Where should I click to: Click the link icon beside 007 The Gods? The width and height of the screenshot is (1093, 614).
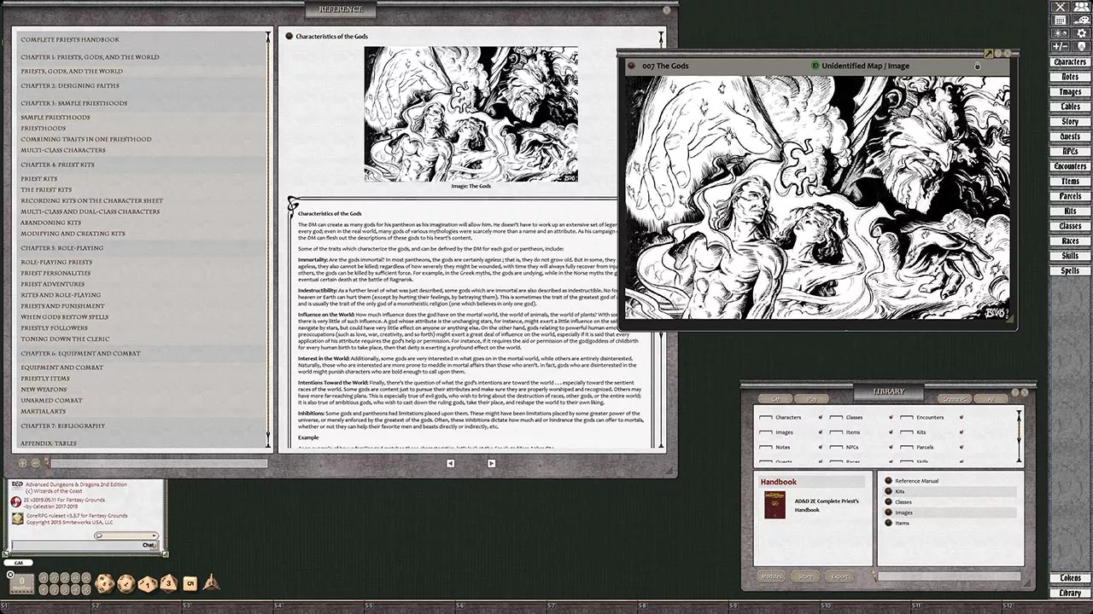click(632, 66)
